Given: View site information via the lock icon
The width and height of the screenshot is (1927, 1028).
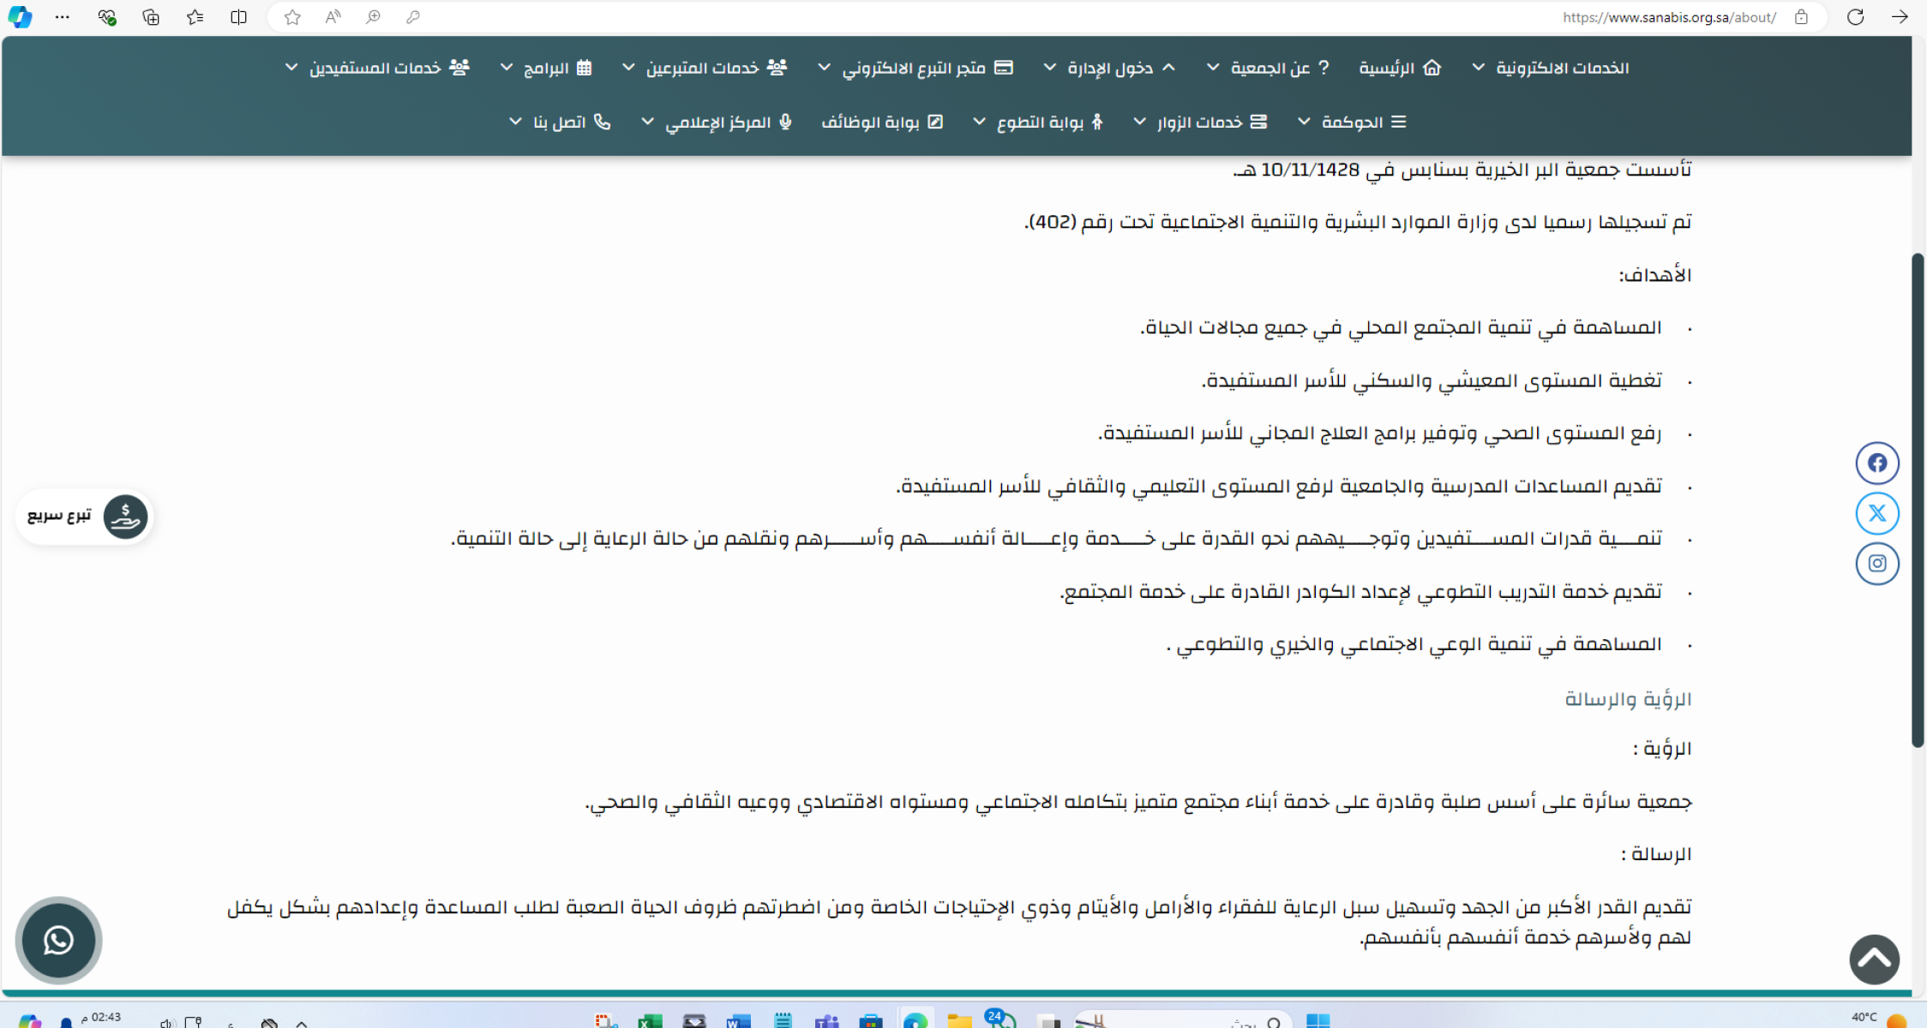Looking at the screenshot, I should point(1801,17).
